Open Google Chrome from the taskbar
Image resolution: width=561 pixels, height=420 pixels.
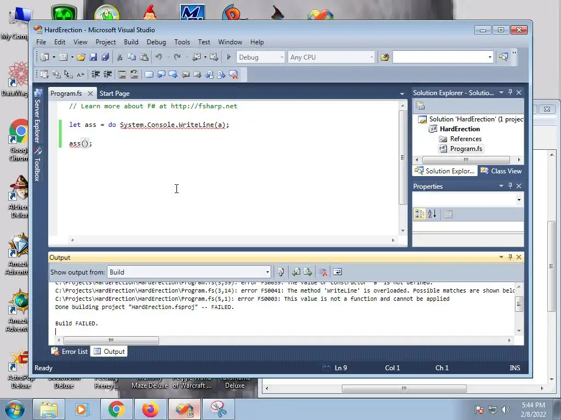pos(116,409)
